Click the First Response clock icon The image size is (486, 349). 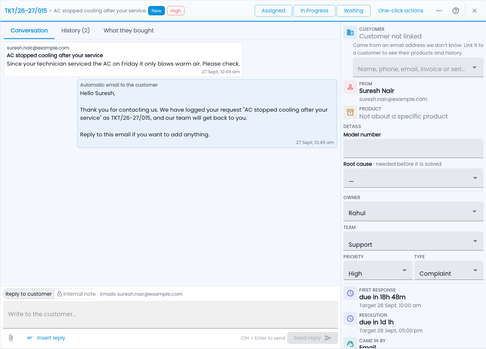pyautogui.click(x=350, y=293)
